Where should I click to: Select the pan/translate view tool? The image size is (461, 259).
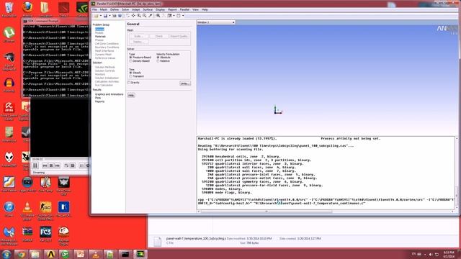pyautogui.click(x=133, y=16)
